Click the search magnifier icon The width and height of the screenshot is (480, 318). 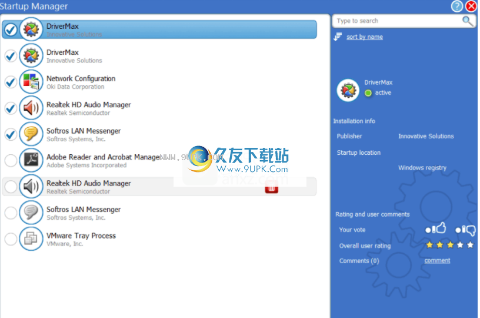(x=467, y=21)
